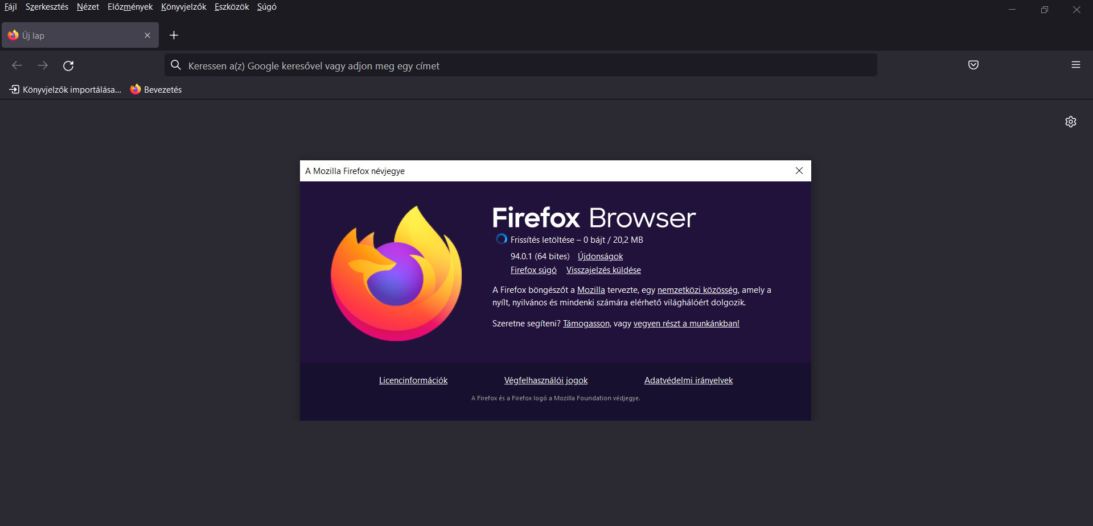Open the Eszközök menu
The height and width of the screenshot is (526, 1093).
[x=232, y=7]
